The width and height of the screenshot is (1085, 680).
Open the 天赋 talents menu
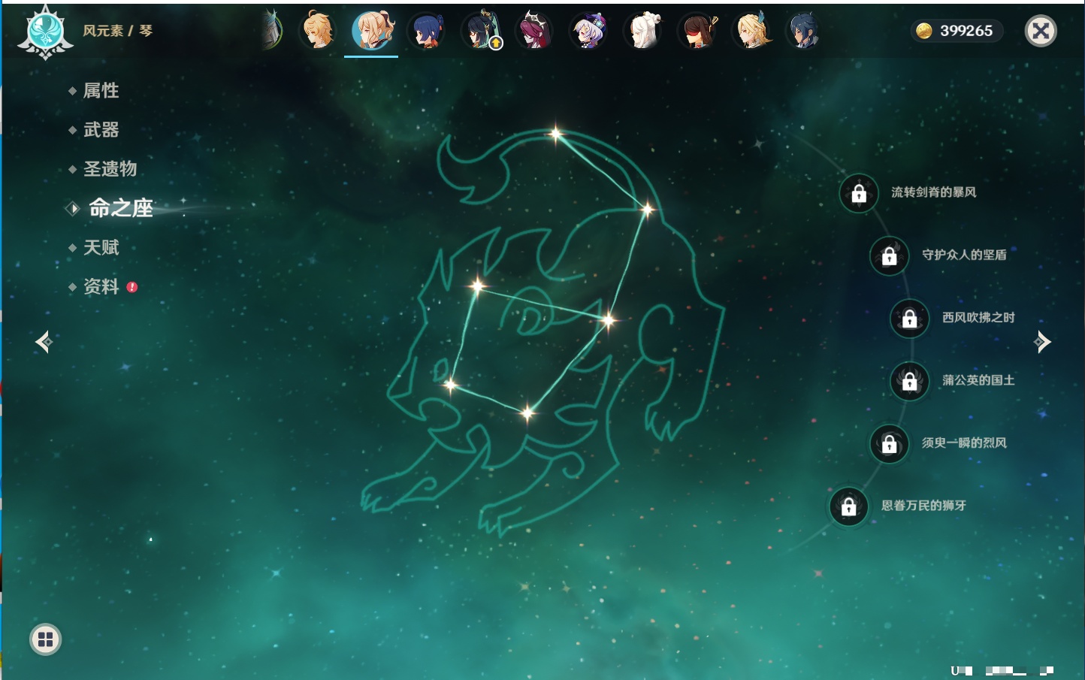(101, 247)
